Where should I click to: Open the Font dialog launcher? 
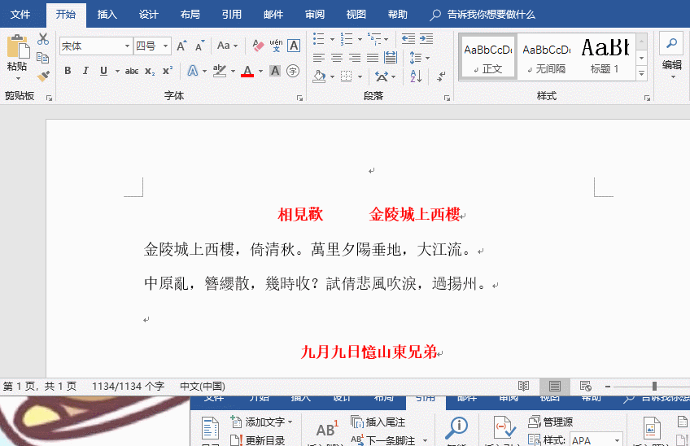coord(299,98)
